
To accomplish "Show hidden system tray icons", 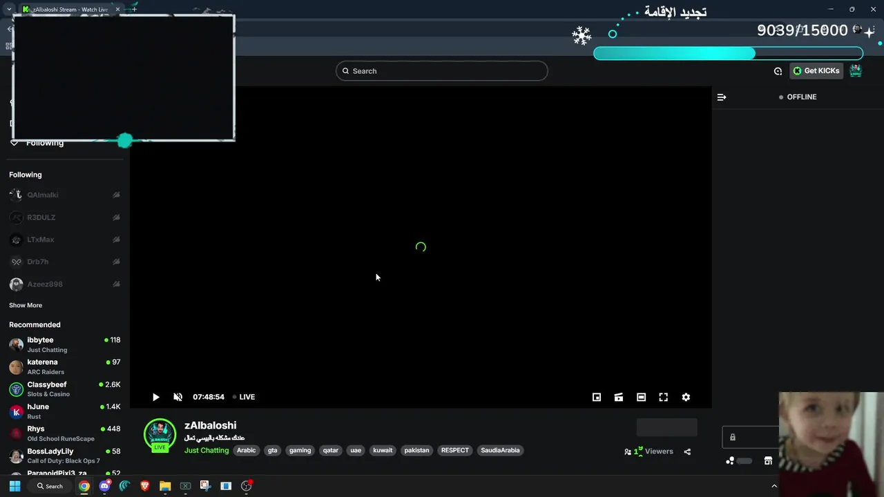I will (x=774, y=486).
